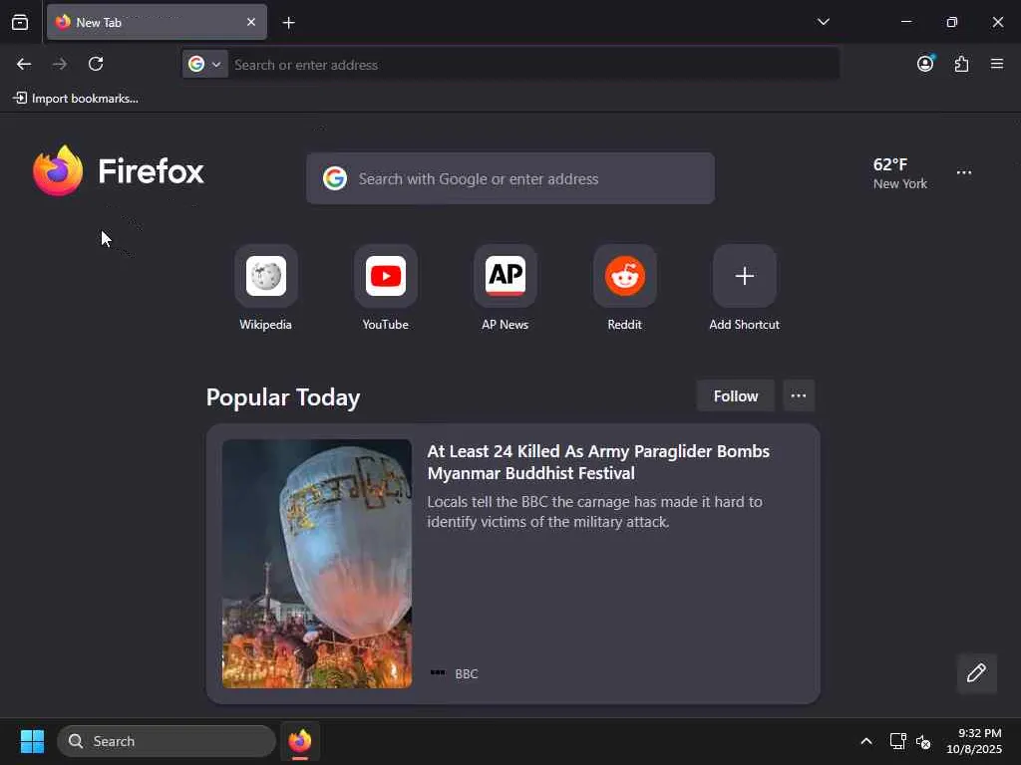Open the Extensions puzzle icon

coord(961,64)
